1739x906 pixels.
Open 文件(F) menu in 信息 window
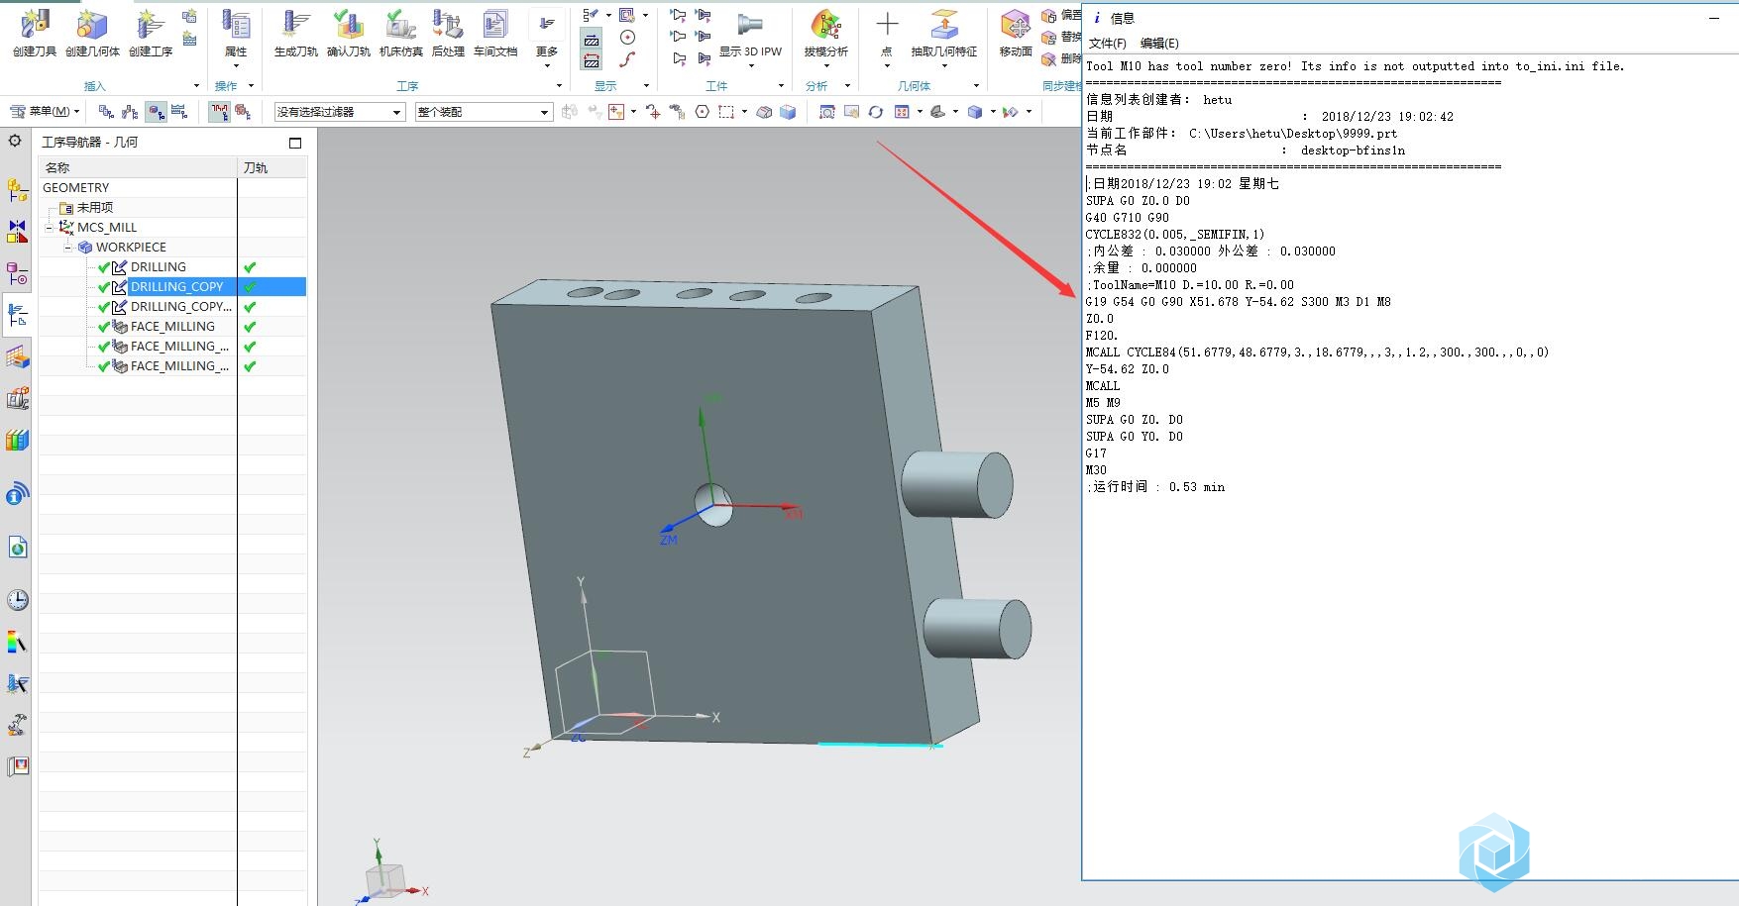tap(1107, 44)
